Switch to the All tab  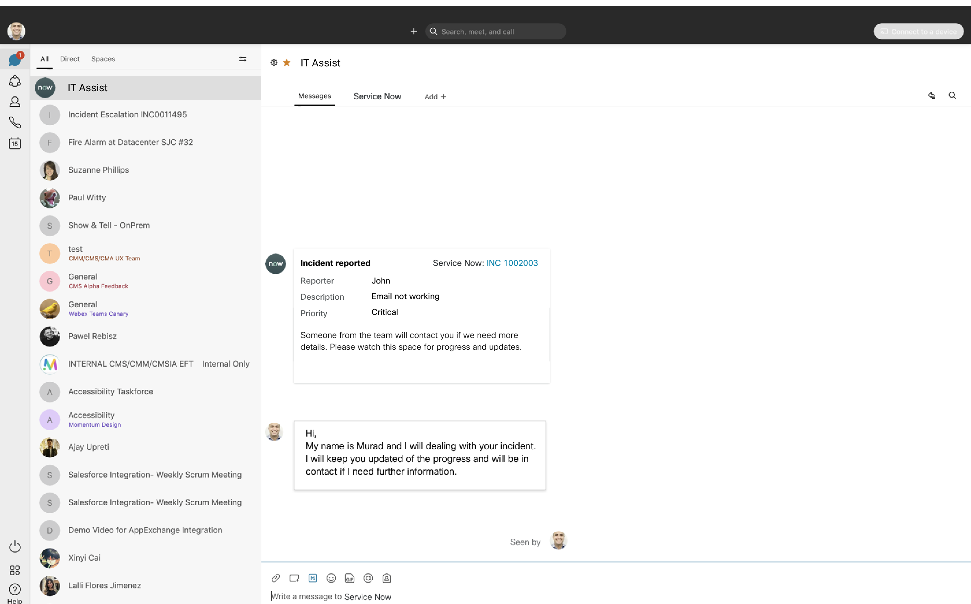click(45, 59)
